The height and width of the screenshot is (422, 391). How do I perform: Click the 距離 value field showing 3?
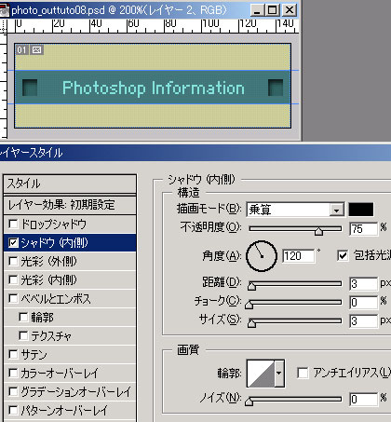tap(363, 284)
